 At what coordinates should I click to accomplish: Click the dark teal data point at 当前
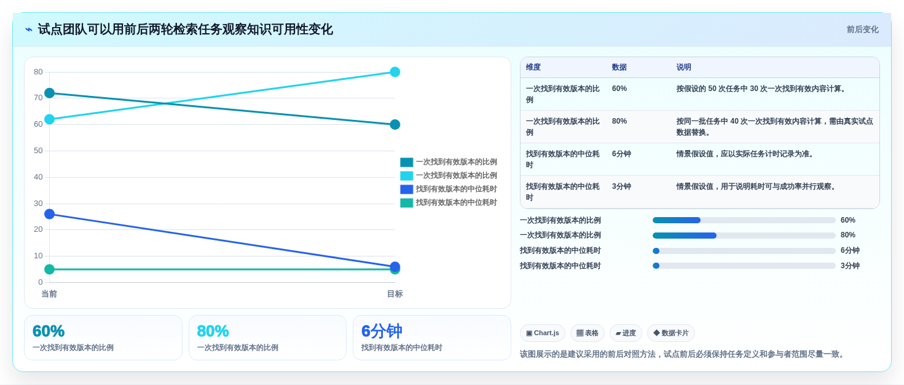click(50, 93)
